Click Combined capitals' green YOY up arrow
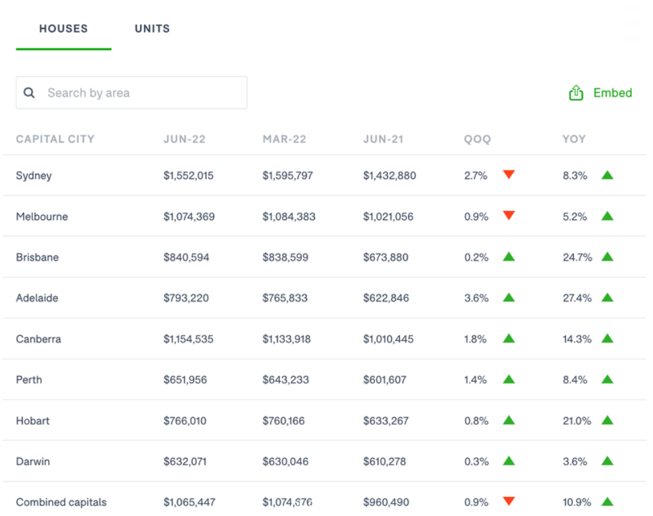This screenshot has width=653, height=516. pos(608,501)
